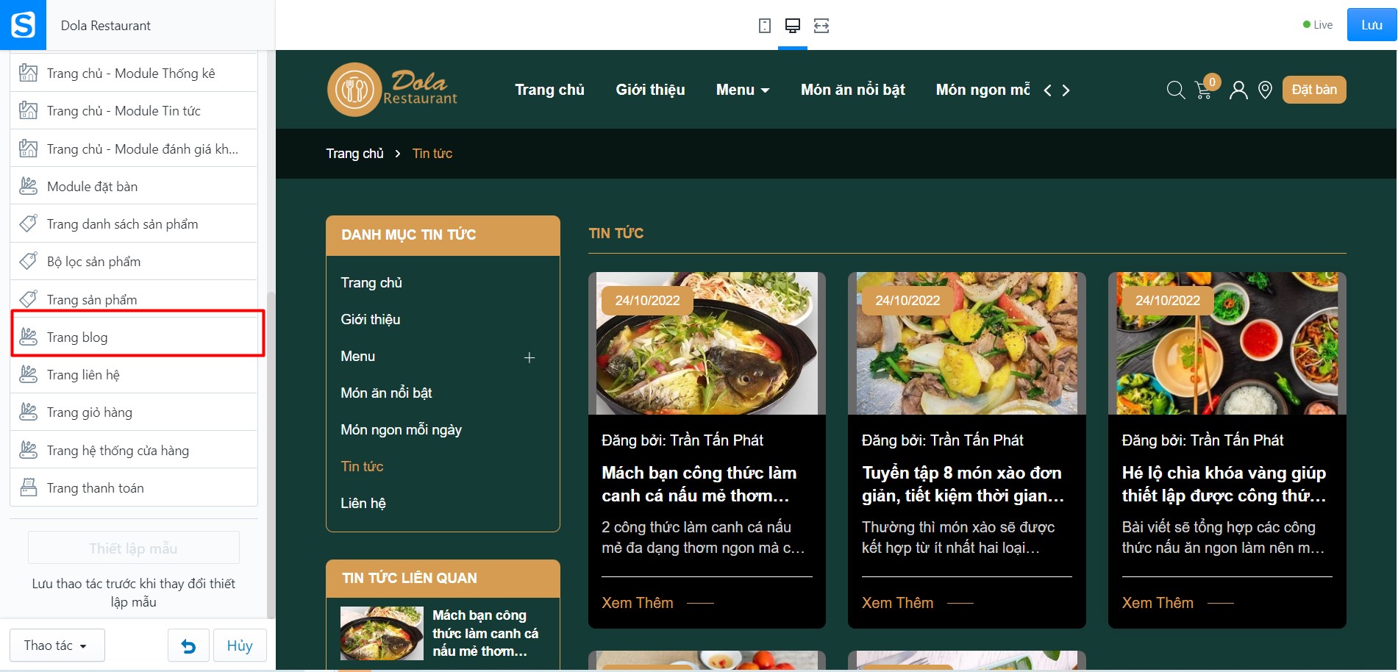The height and width of the screenshot is (672, 1398).
Task: Click the undo arrow button
Action: [x=188, y=646]
